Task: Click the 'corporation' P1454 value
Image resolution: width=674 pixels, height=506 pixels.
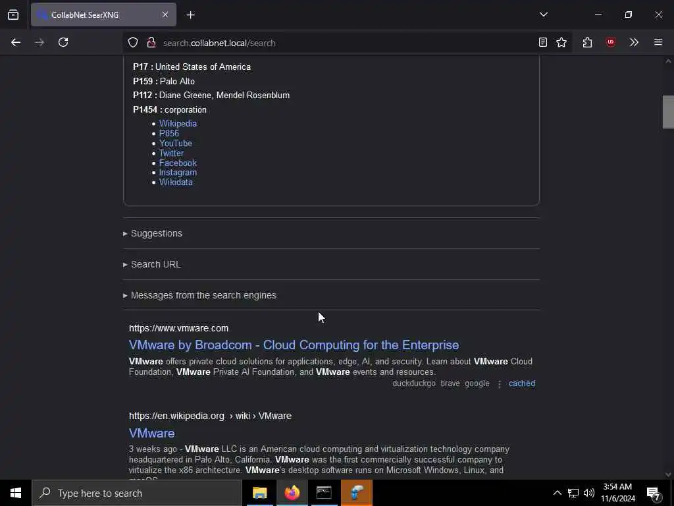Action: 185,110
